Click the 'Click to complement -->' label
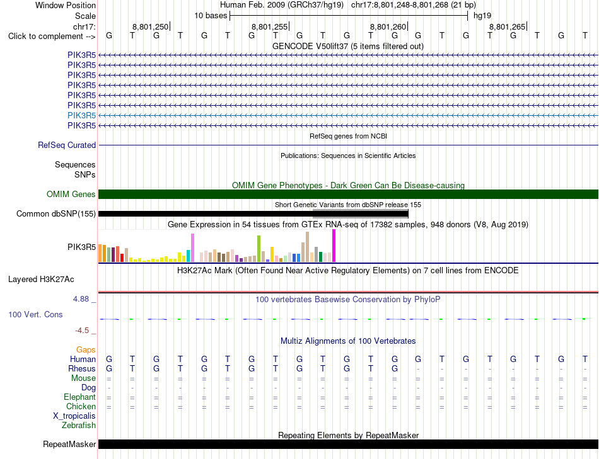 click(x=52, y=37)
